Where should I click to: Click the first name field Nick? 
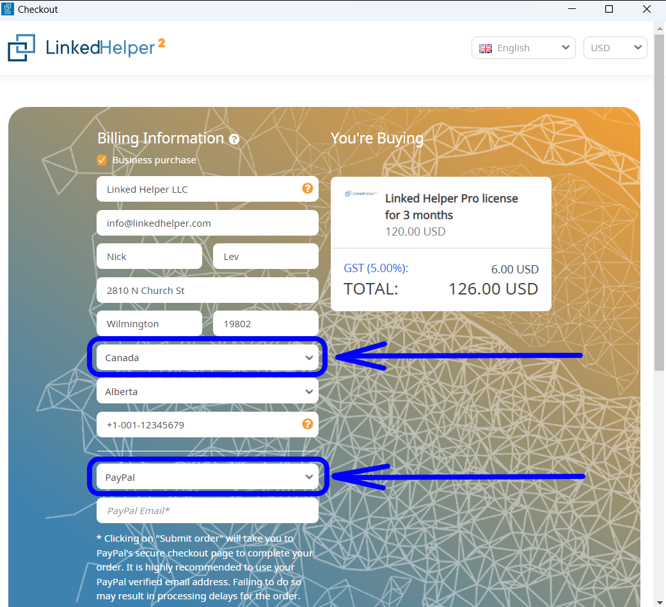[149, 256]
